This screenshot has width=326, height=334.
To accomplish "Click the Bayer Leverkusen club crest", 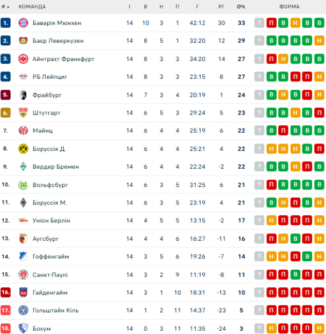I will [x=23, y=41].
